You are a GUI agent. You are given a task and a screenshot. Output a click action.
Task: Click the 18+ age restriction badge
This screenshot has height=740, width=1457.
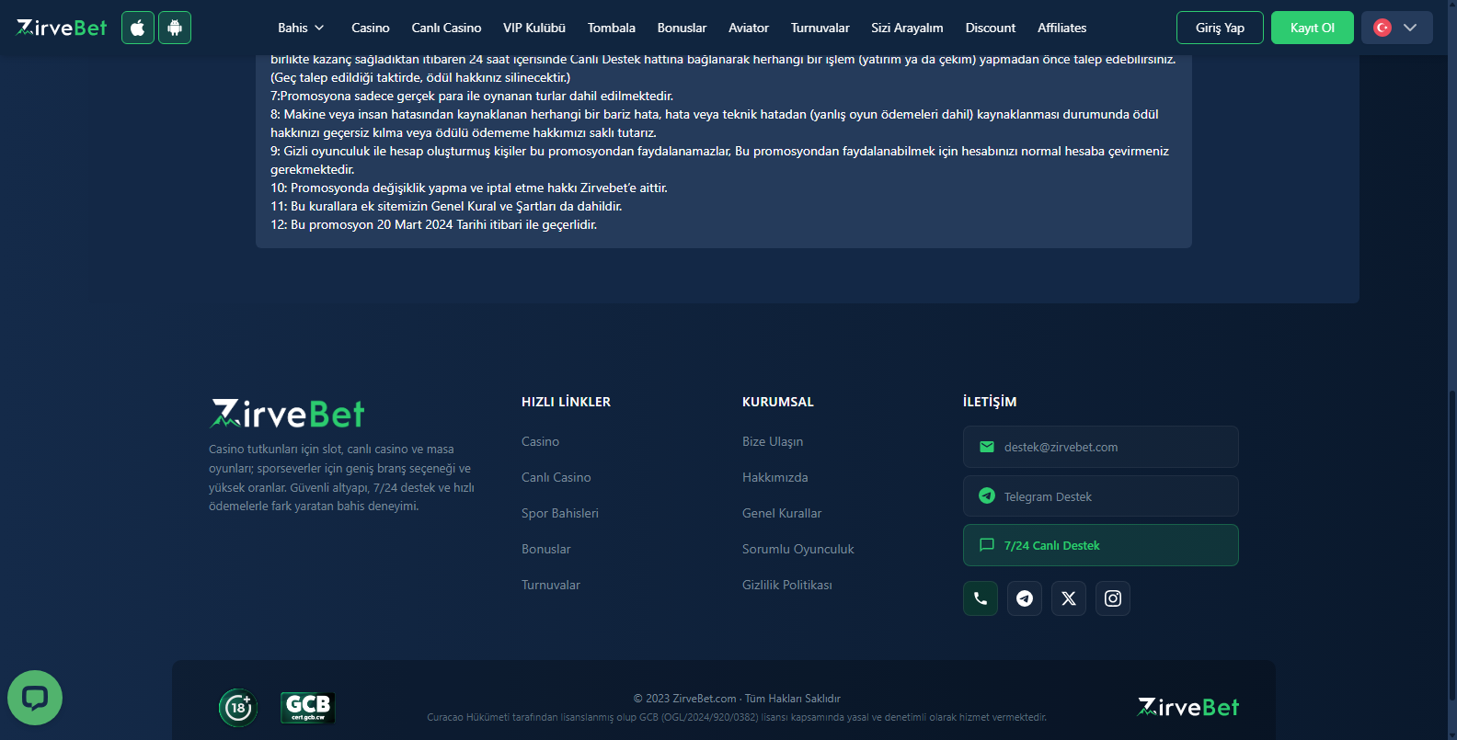(238, 708)
